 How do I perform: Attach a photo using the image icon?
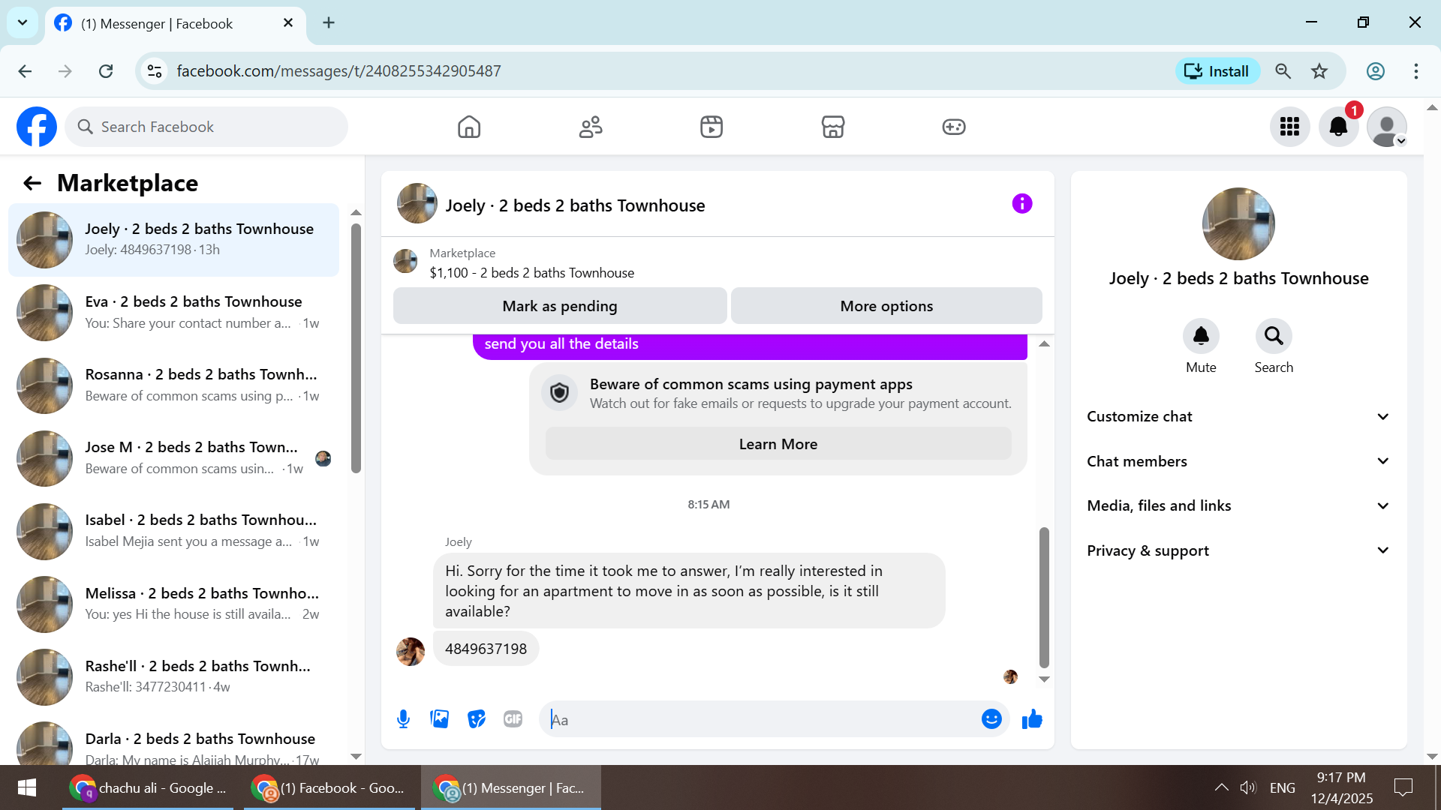440,719
